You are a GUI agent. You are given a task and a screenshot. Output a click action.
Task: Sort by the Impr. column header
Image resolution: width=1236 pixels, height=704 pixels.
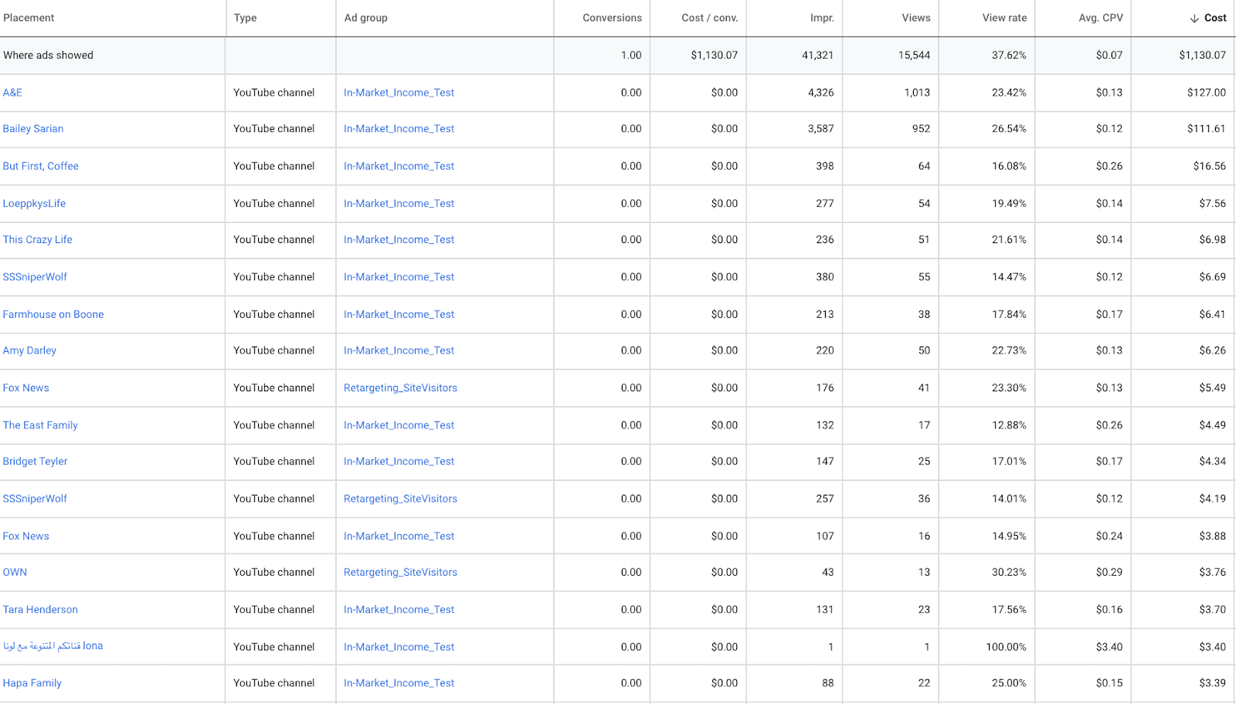click(822, 18)
